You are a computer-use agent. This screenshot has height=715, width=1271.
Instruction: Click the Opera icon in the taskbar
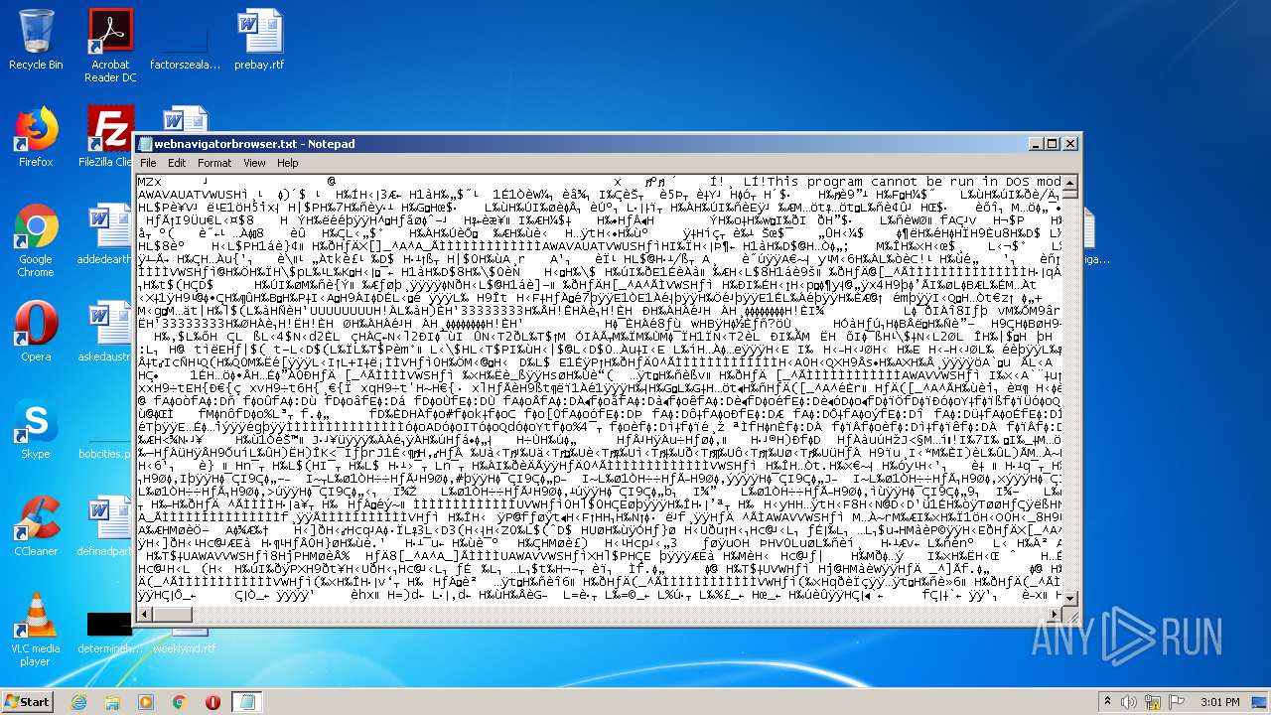[x=212, y=702]
